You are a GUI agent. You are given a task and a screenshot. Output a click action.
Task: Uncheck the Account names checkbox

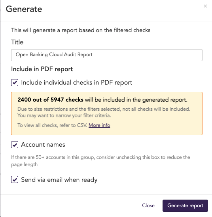tap(15, 145)
